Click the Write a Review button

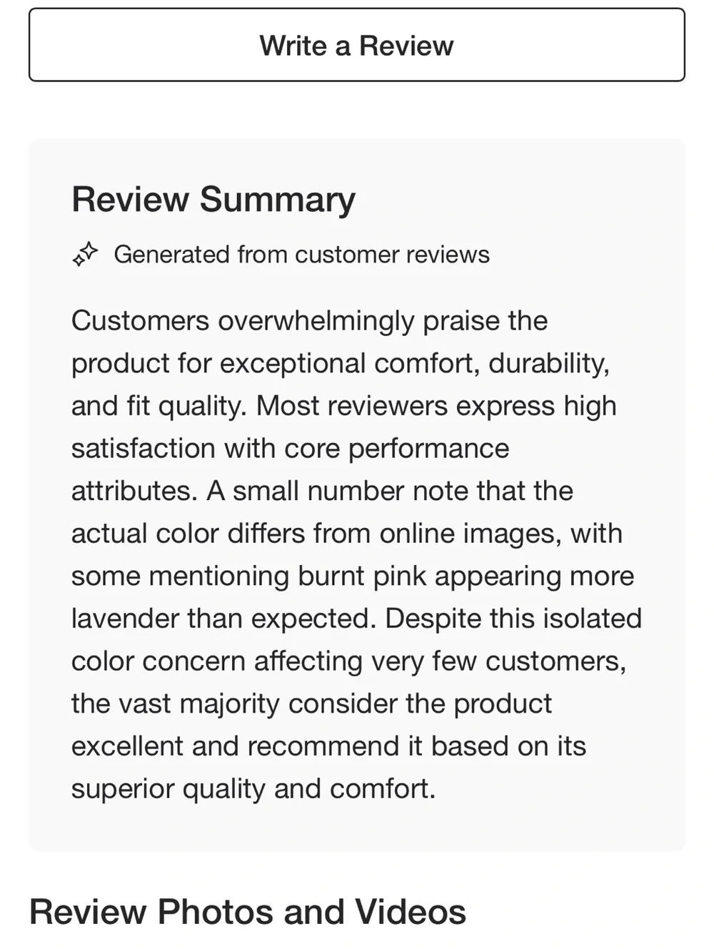point(357,45)
